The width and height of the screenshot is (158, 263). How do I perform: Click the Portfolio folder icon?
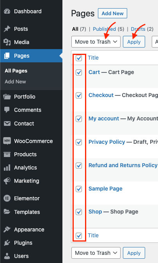pos(7,97)
